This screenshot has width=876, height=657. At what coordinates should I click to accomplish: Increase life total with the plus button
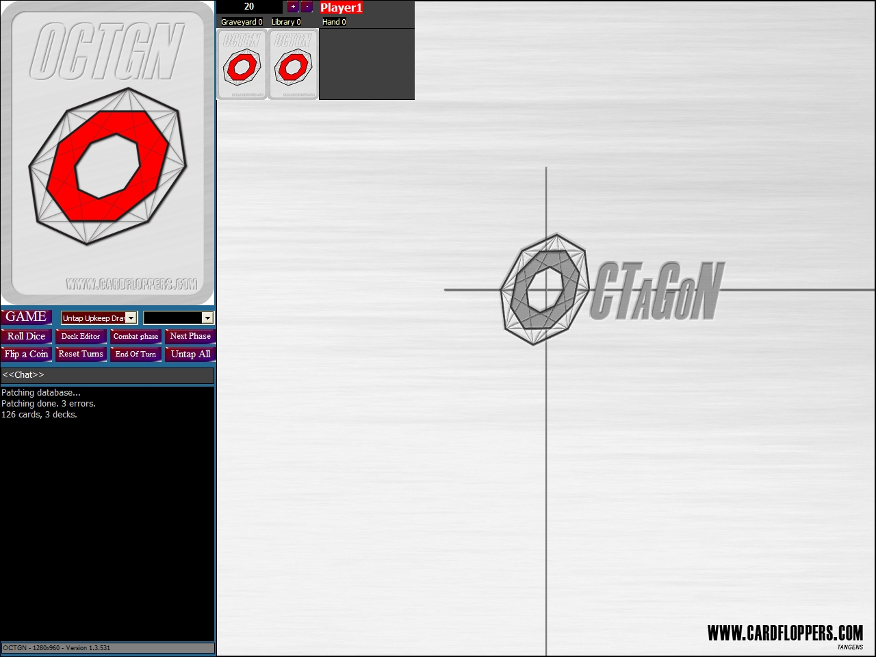point(293,7)
